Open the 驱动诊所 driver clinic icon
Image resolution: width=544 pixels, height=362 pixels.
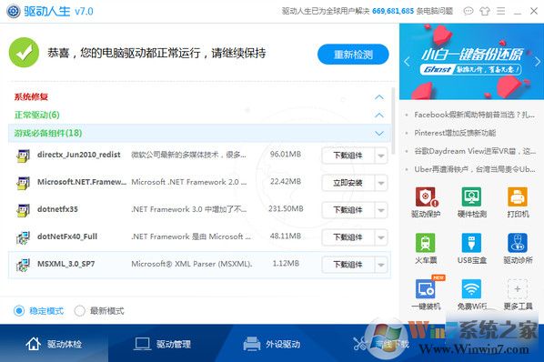(x=518, y=242)
